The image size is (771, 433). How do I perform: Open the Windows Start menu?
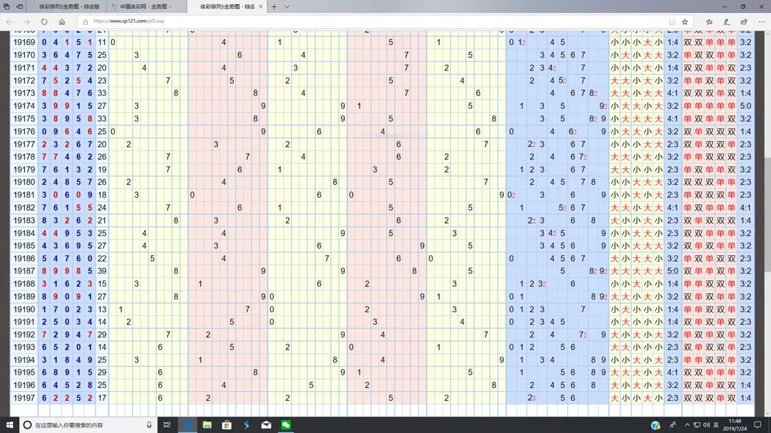10,425
